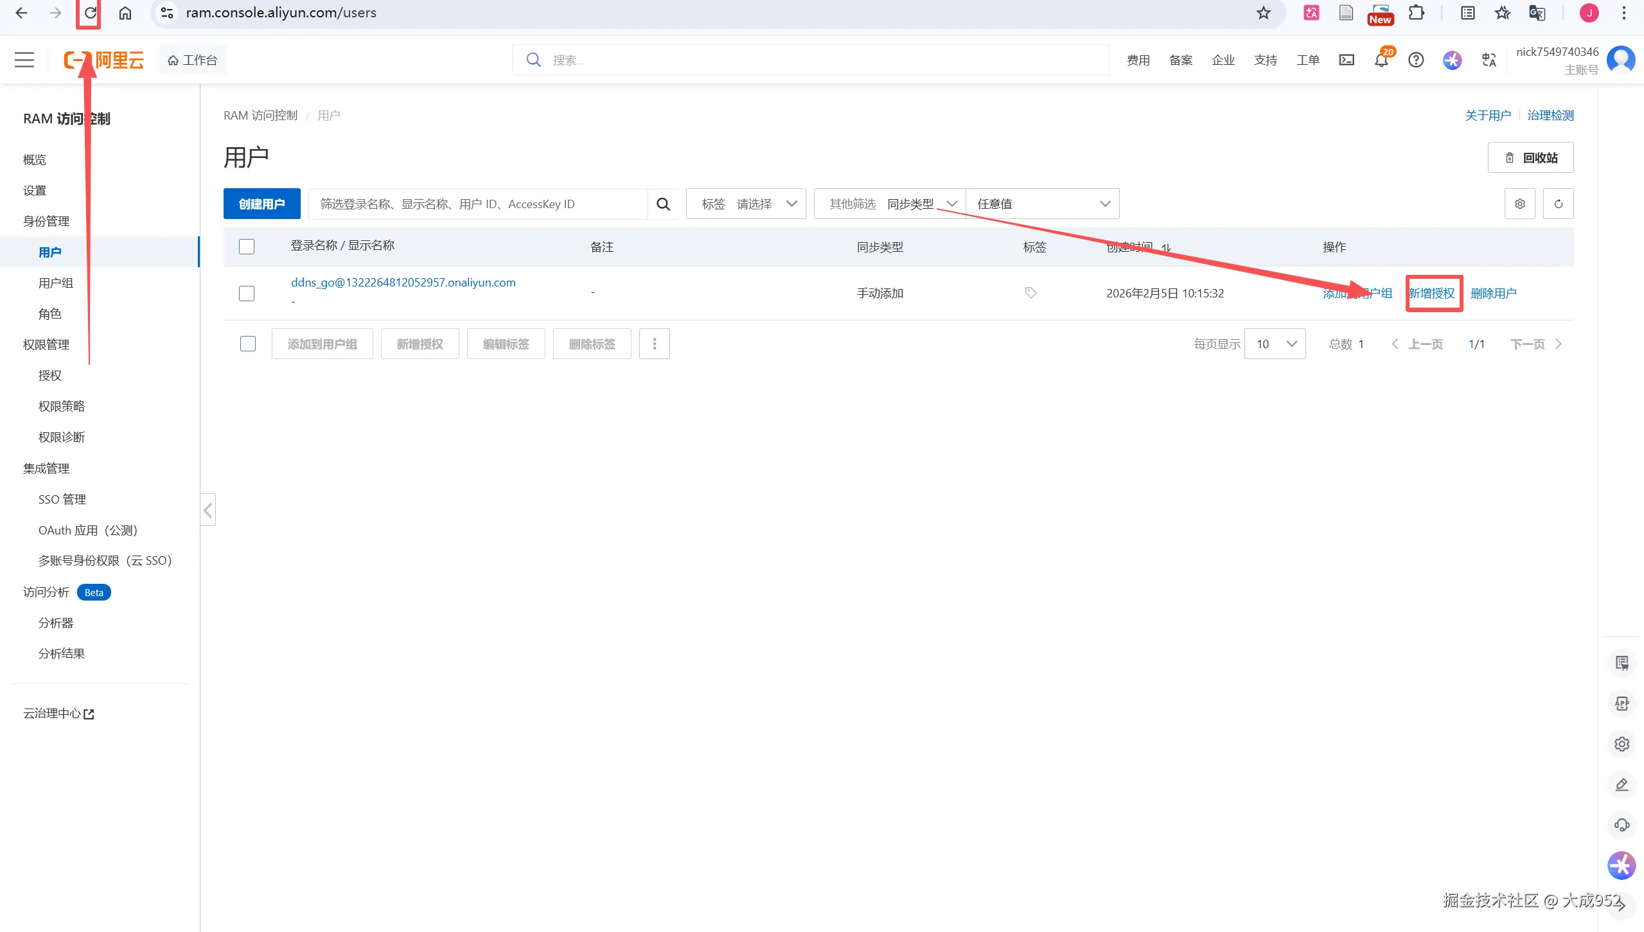Open the per-page count dropdown showing 10
Image resolution: width=1644 pixels, height=932 pixels.
click(x=1275, y=344)
